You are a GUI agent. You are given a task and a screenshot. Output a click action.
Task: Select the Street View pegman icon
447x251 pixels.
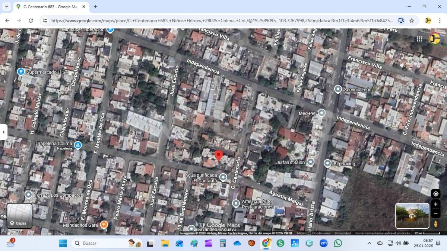435,224
